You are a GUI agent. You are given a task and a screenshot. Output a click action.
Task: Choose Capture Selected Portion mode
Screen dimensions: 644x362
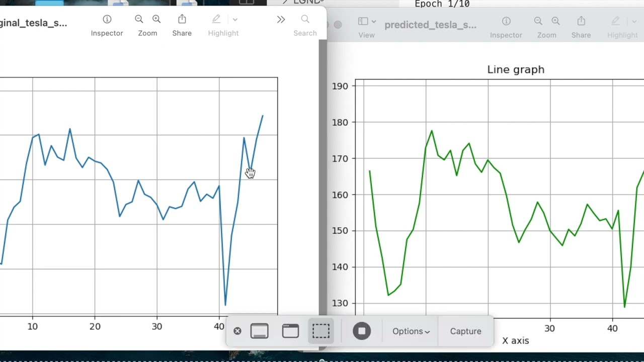321,331
